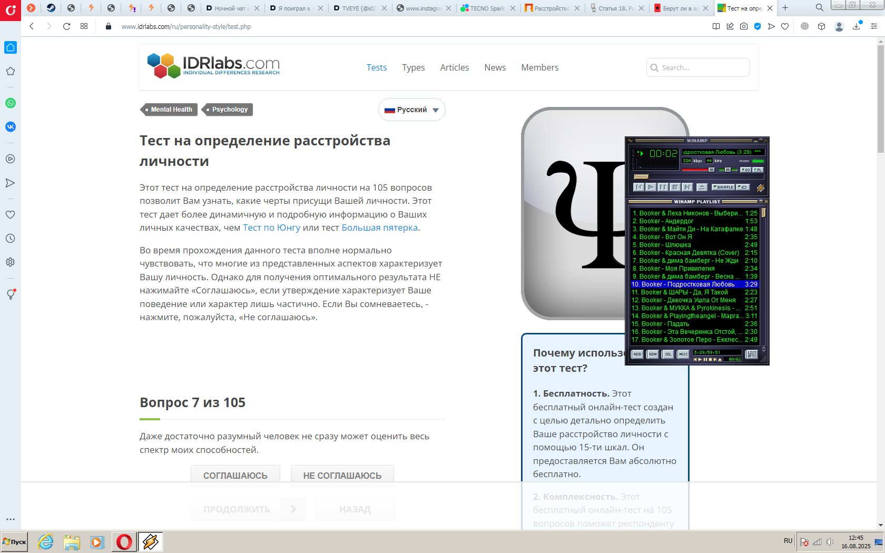The height and width of the screenshot is (553, 885).
Task: Toggle Winamp SHUFFLE mode
Action: click(723, 187)
